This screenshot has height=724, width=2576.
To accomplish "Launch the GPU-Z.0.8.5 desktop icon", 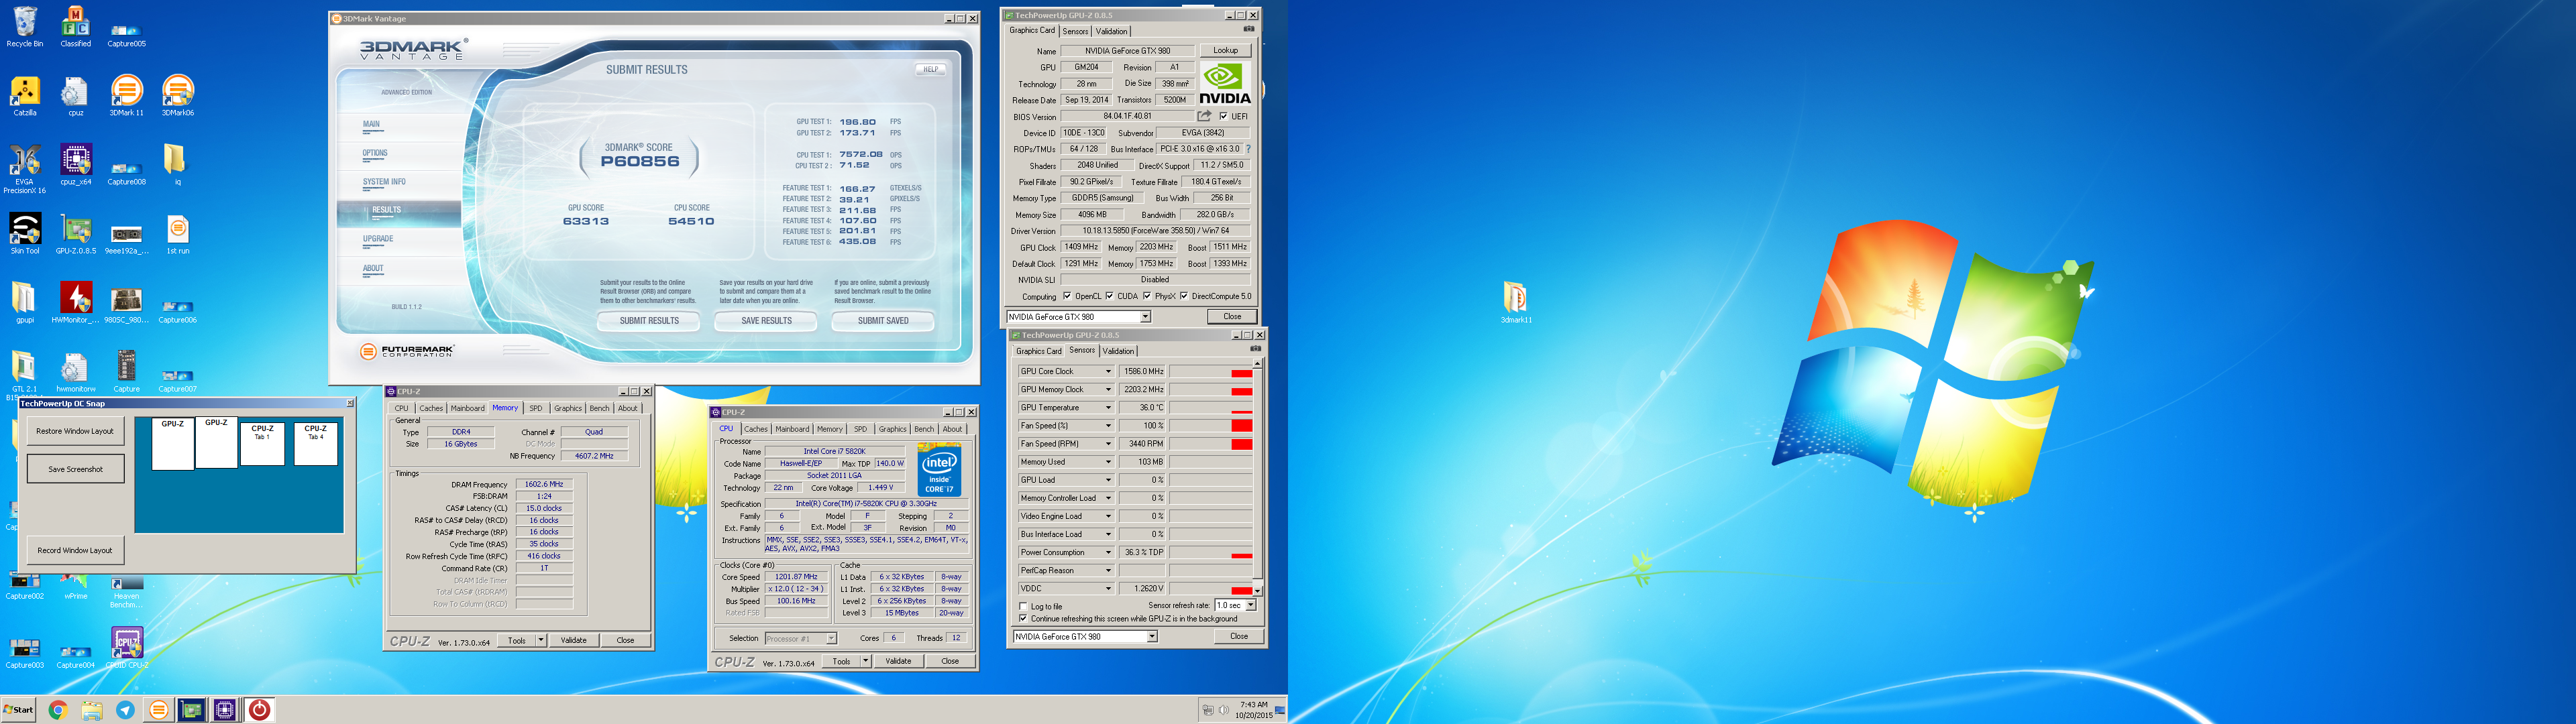I will pos(75,234).
